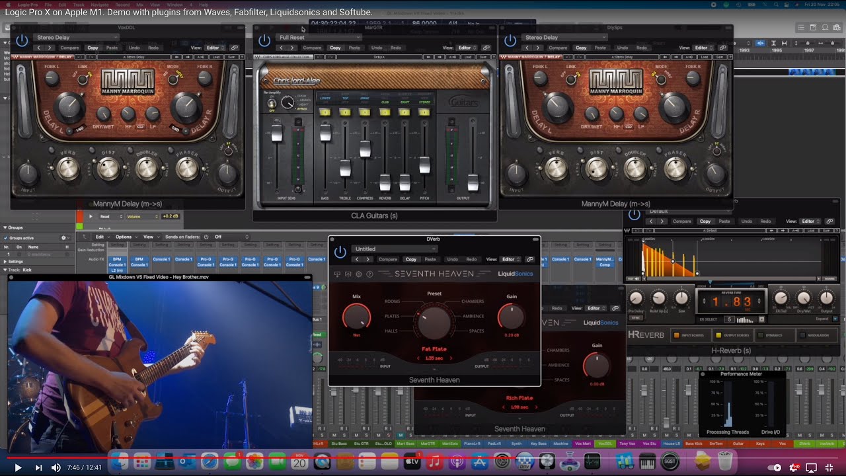
Task: Click Undo in the DVerb plugin header
Action: tap(452, 259)
